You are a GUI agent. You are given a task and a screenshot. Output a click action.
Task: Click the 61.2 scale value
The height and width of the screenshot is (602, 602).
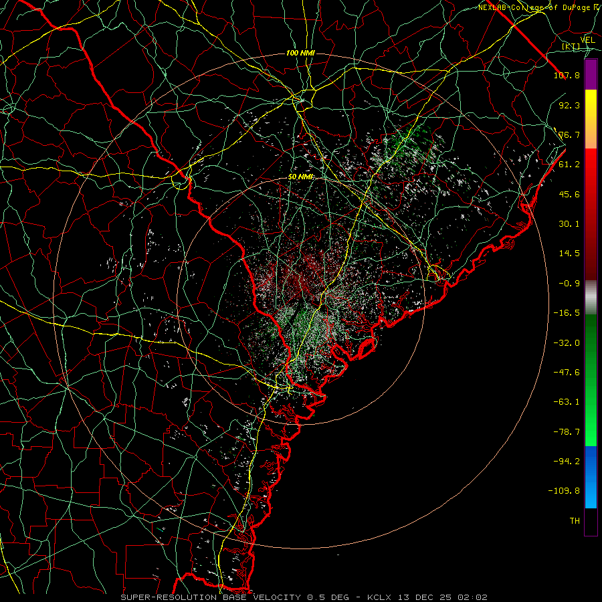(x=569, y=165)
